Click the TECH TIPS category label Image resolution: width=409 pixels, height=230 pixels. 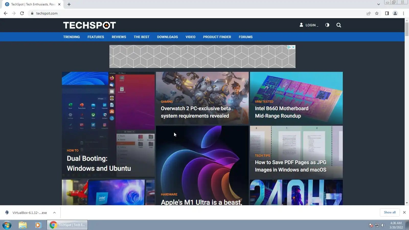(x=262, y=155)
